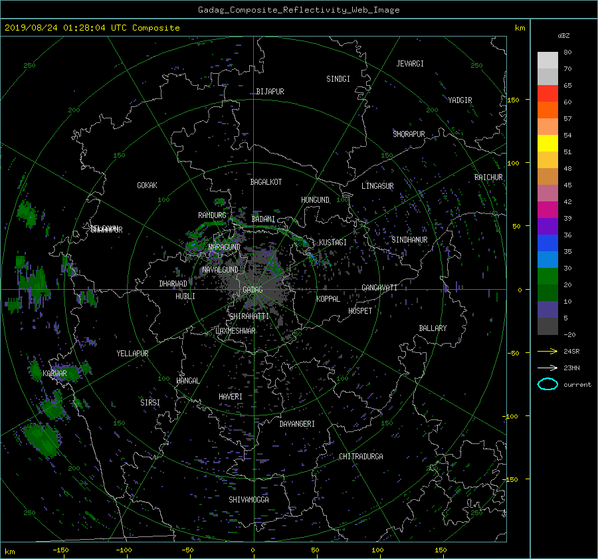Click the 'NARAGUND' city label
Screen dimensions: 598x559
tap(225, 247)
